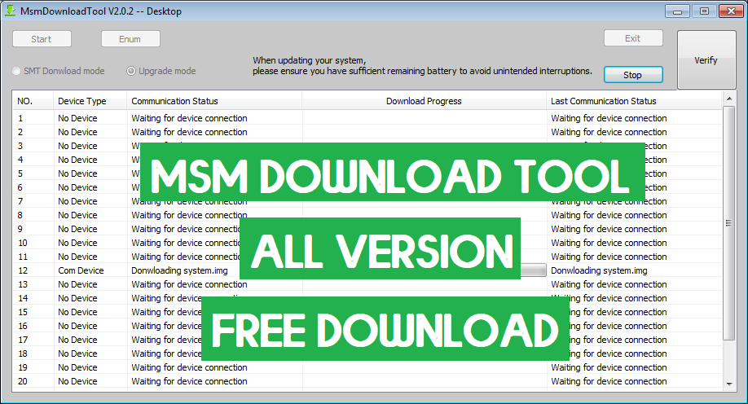This screenshot has height=404, width=748.
Task: Click row number 5
Action: pos(20,173)
